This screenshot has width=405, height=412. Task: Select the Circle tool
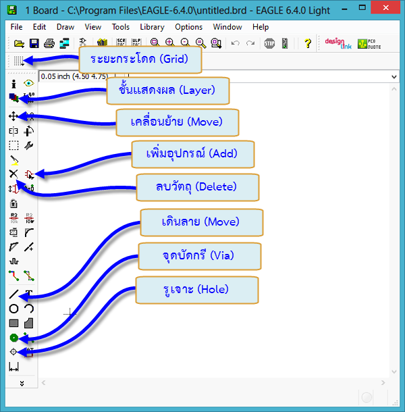point(13,309)
